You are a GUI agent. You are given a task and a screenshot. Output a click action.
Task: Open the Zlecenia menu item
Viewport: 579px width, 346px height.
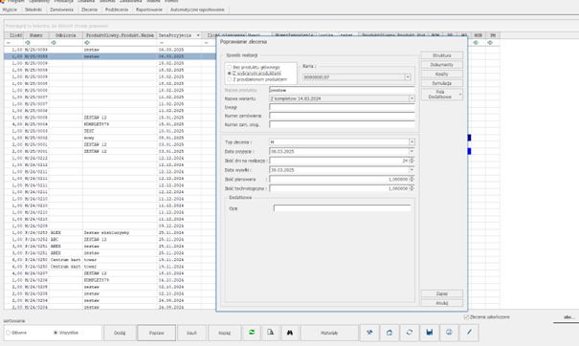(89, 10)
